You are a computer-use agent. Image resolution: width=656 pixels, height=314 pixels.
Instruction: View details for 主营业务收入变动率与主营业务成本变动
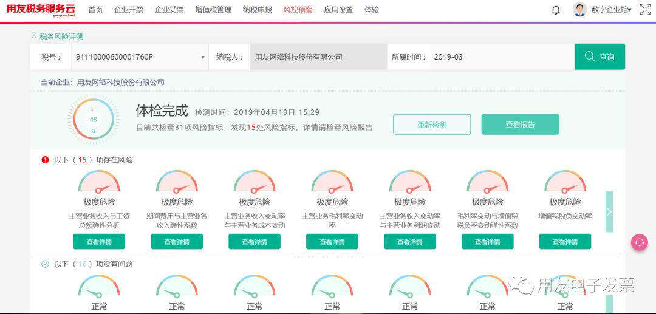click(x=255, y=242)
